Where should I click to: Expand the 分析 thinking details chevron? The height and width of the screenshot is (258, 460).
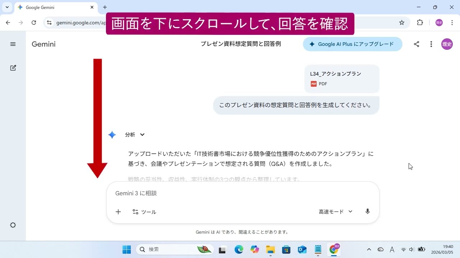(142, 135)
